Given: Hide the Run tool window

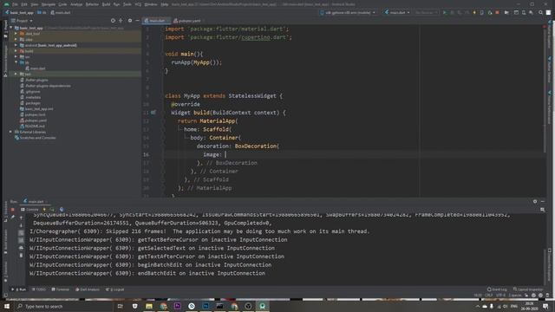Looking at the screenshot, I should click(543, 201).
